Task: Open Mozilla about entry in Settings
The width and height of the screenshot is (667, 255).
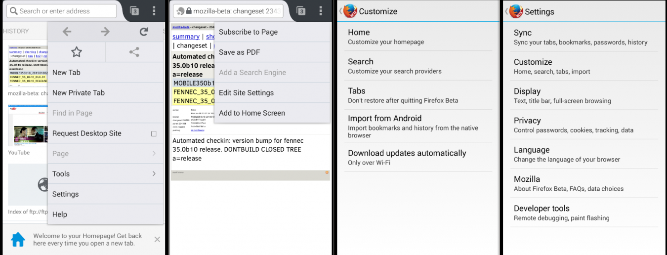Action: pos(584,183)
